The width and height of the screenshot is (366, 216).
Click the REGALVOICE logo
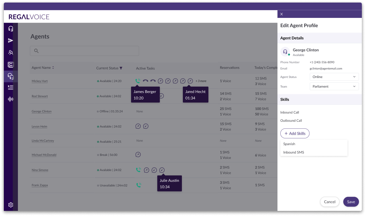pos(29,17)
